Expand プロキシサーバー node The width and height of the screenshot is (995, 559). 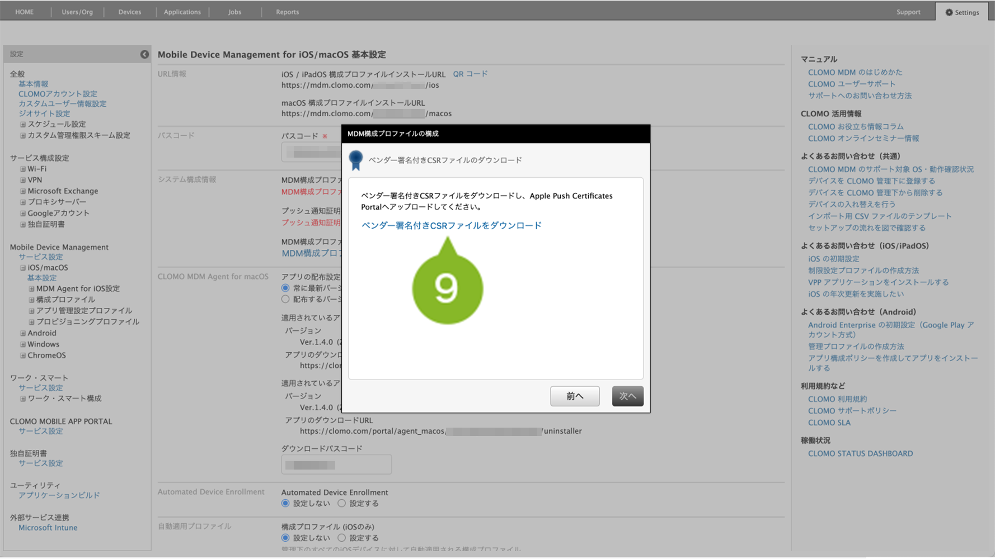tap(23, 202)
